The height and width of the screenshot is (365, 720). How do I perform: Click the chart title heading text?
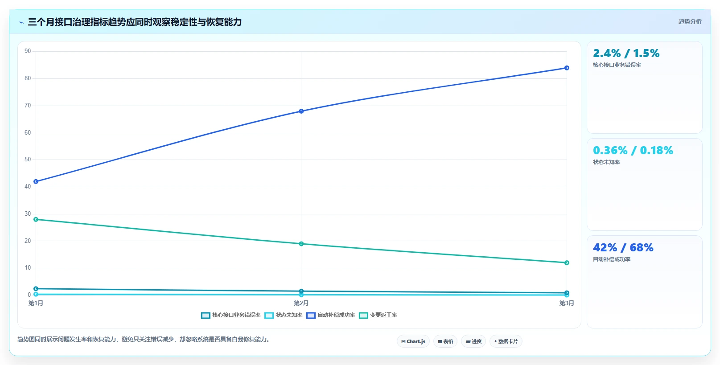tap(135, 22)
